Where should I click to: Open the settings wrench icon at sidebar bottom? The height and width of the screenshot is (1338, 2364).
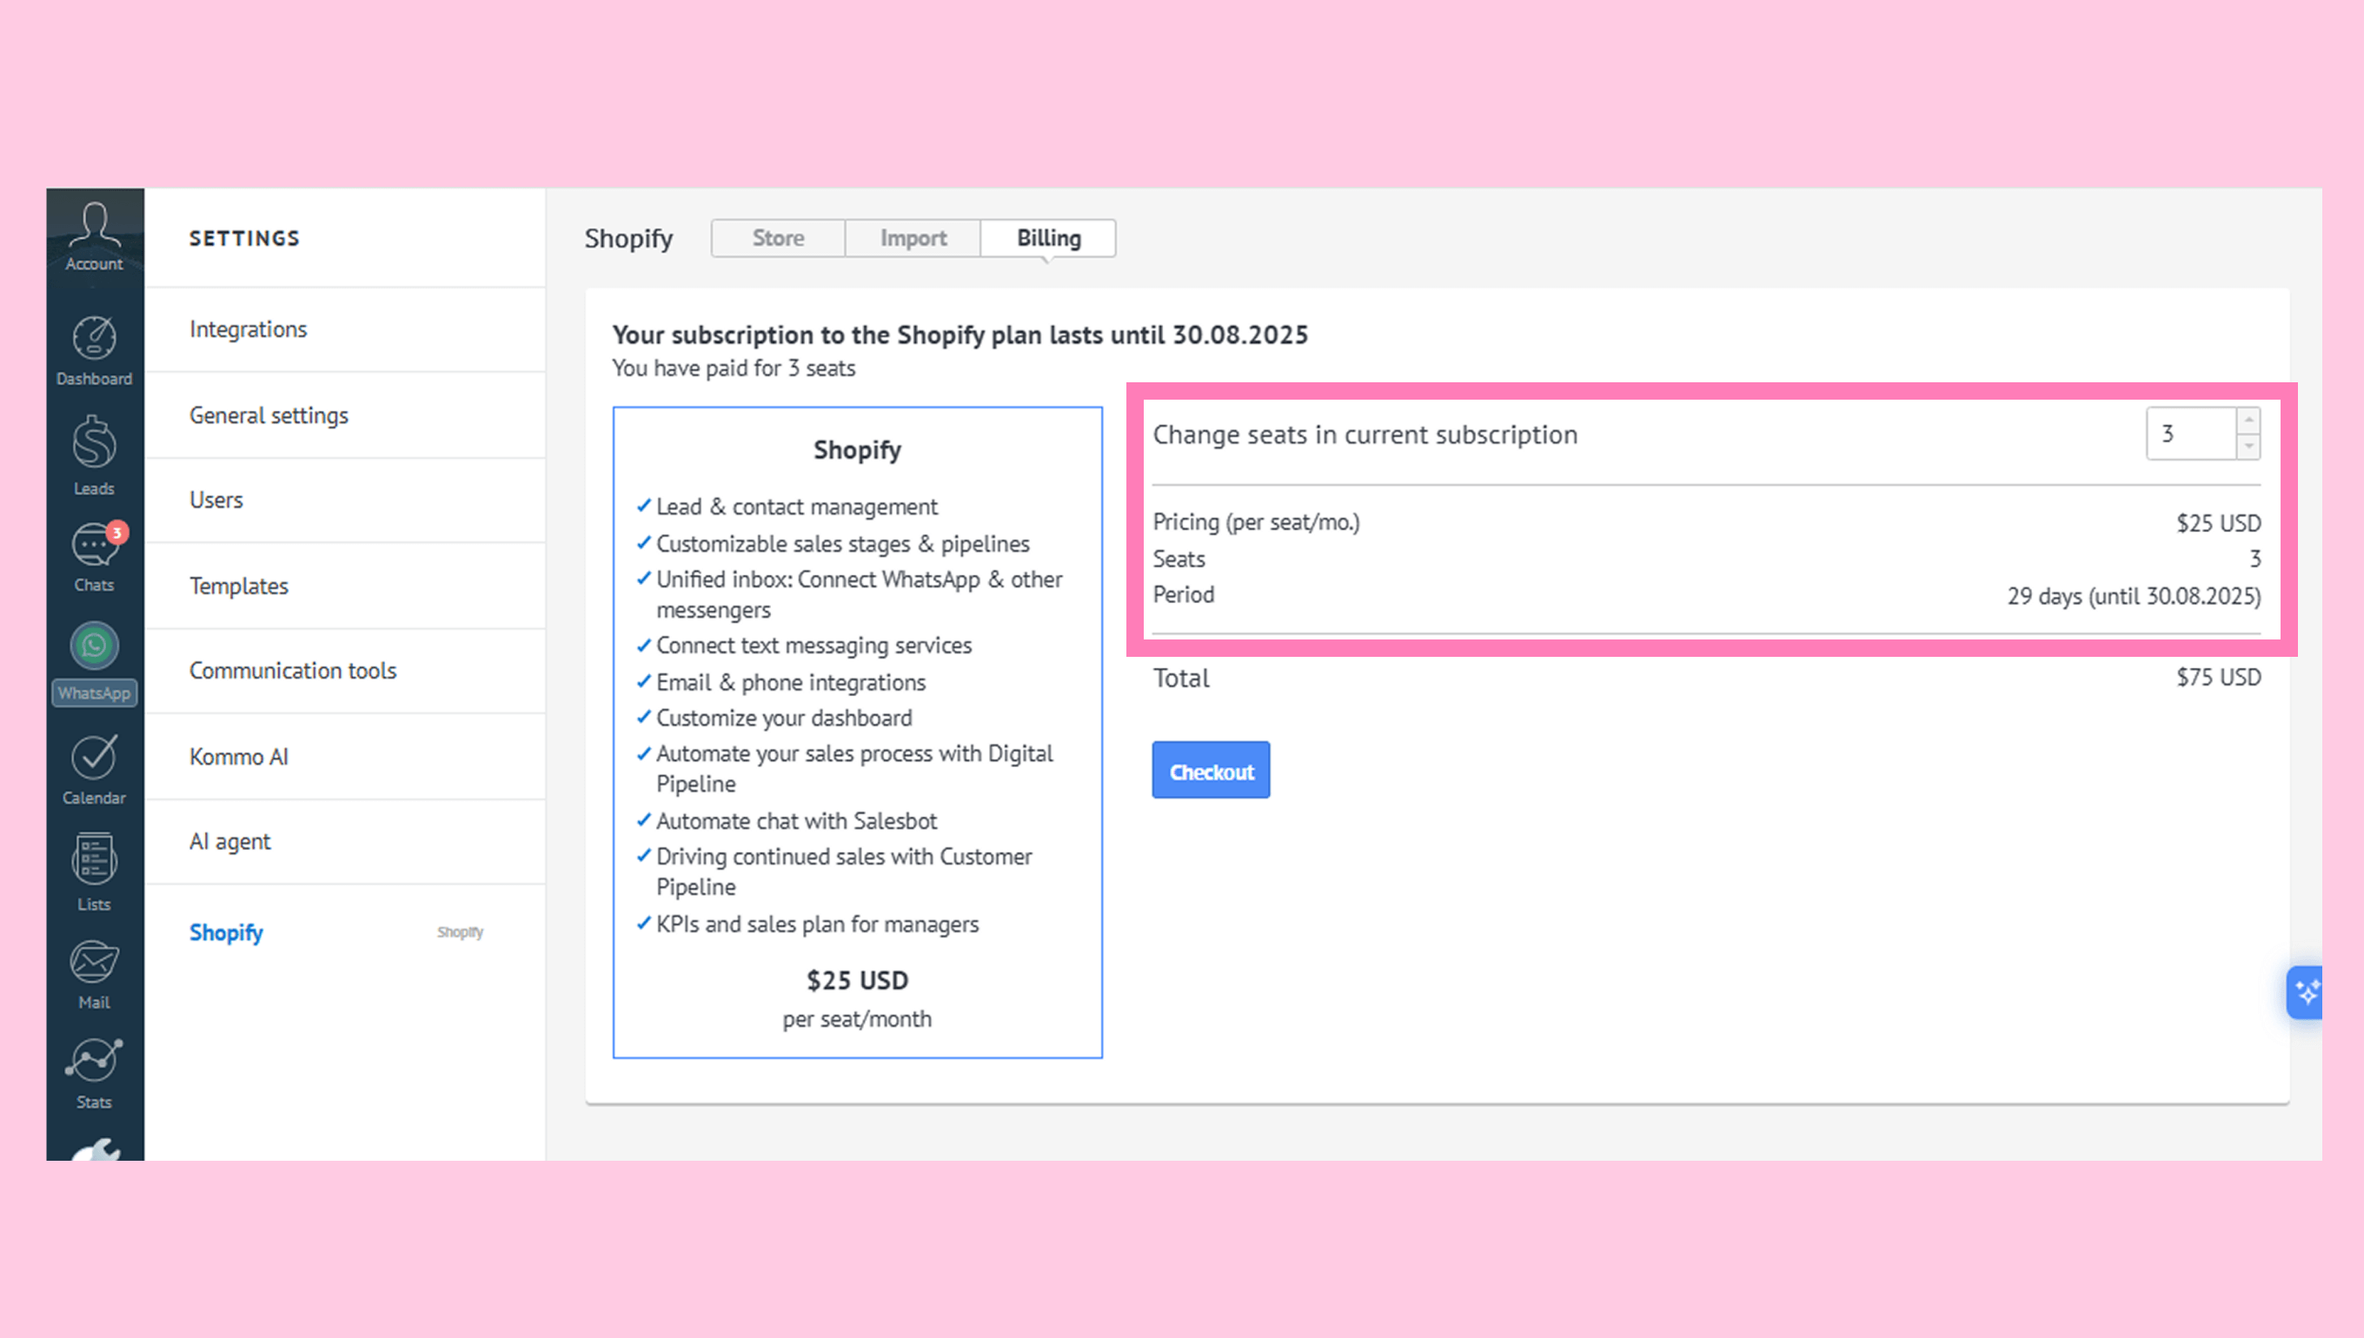coord(96,1149)
